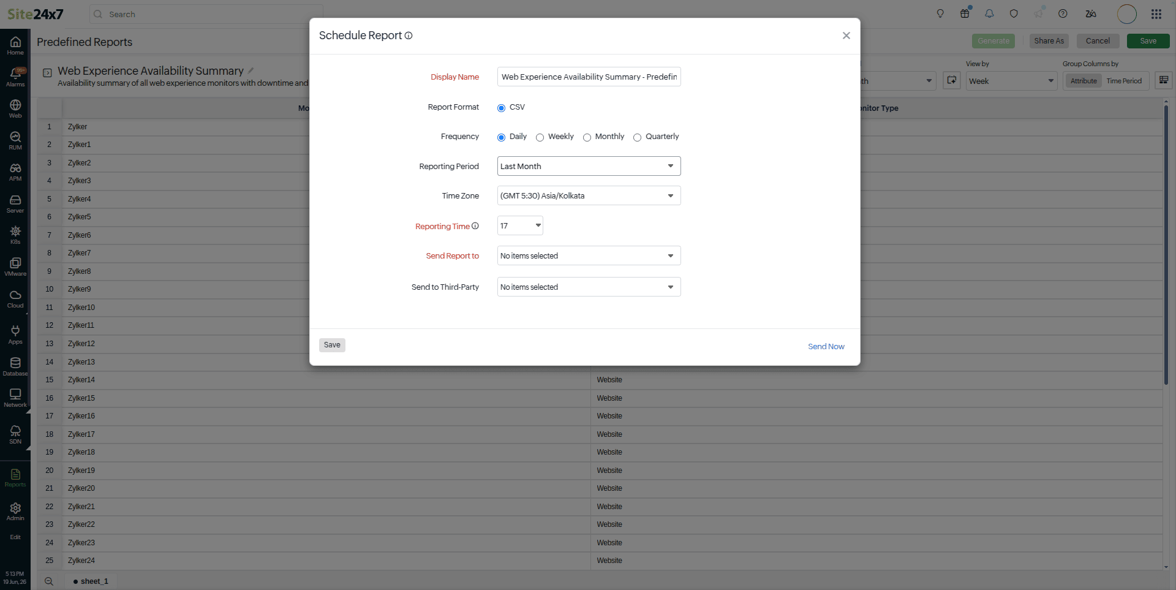Image resolution: width=1176 pixels, height=590 pixels.
Task: Open the help question mark icon
Action: point(1063,13)
